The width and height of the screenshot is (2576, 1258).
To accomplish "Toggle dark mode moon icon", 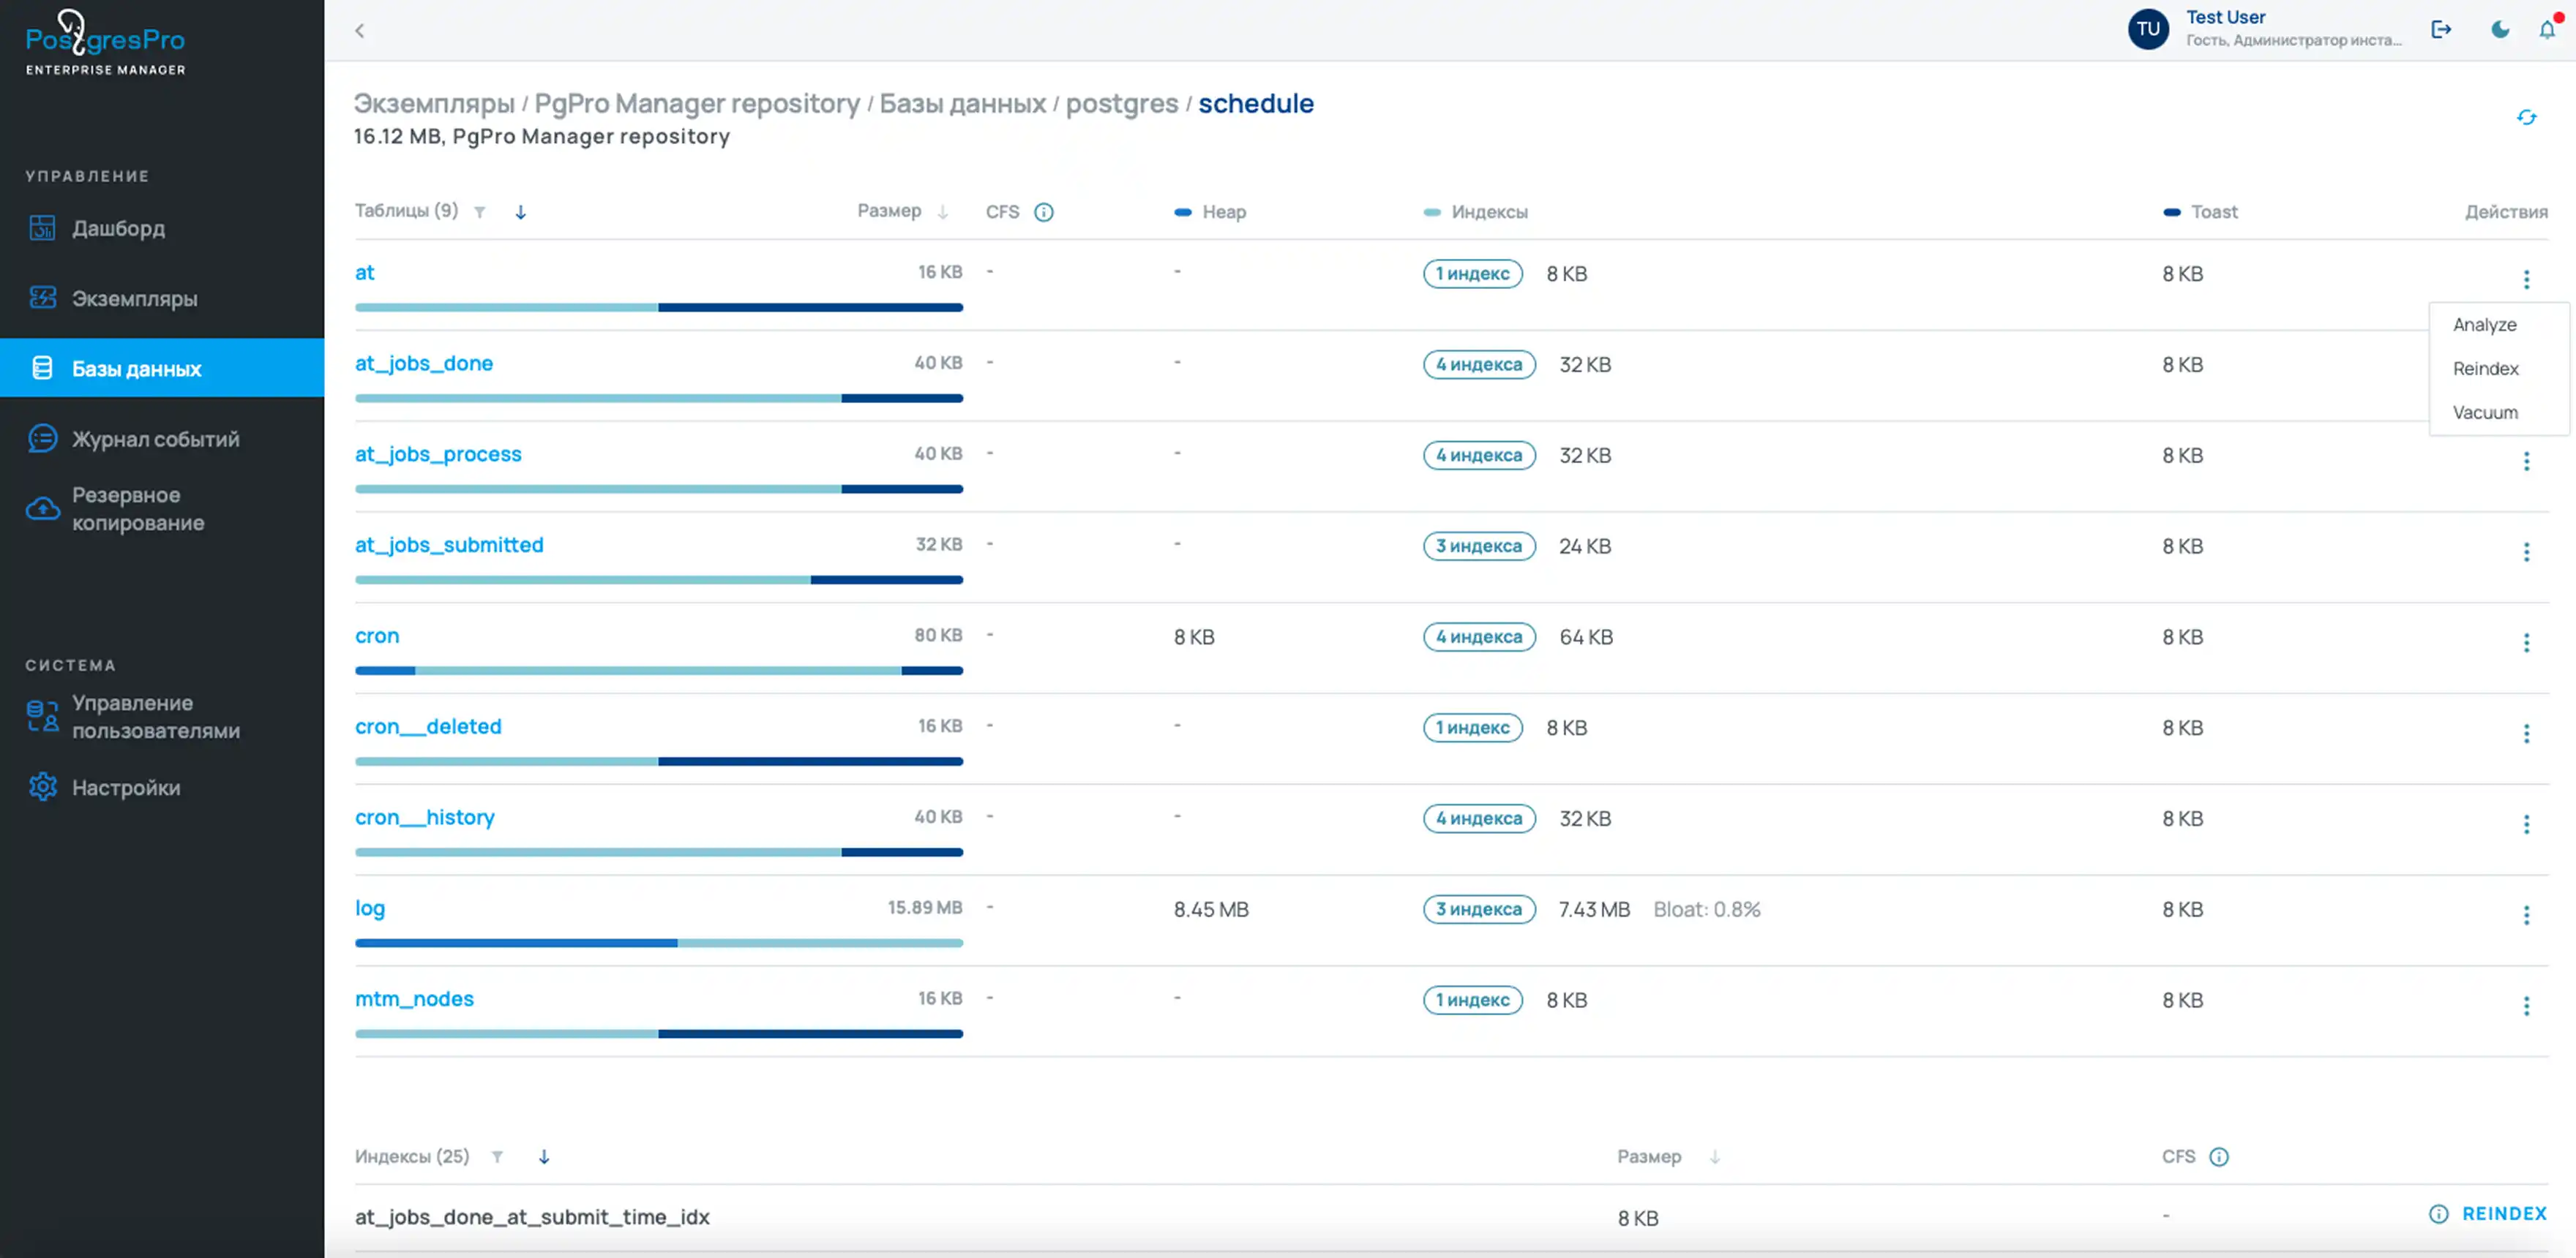I will pyautogui.click(x=2500, y=30).
